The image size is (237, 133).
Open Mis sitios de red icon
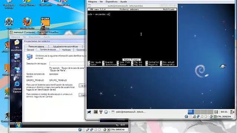coord(17,73)
